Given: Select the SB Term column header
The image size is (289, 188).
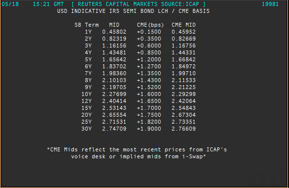Looking at the screenshot, I should [87, 25].
